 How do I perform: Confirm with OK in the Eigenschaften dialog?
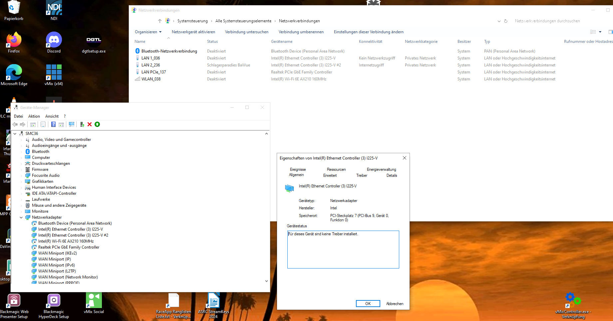(x=368, y=303)
